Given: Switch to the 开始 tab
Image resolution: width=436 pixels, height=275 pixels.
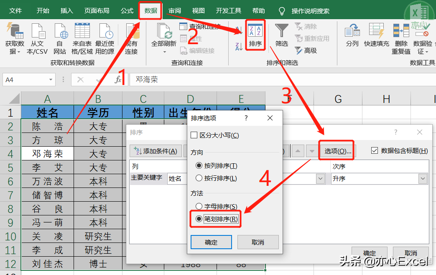Looking at the screenshot, I should (x=43, y=11).
